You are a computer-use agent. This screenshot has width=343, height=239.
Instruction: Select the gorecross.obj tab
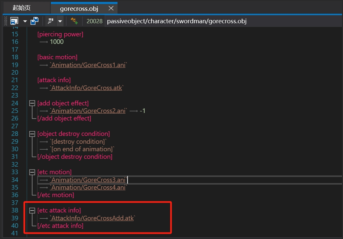(x=79, y=8)
